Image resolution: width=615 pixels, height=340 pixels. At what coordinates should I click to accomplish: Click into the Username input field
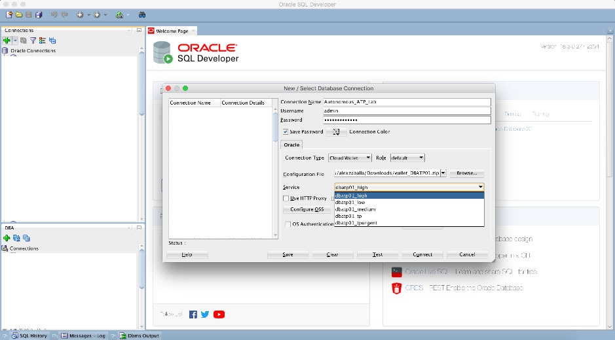click(x=406, y=111)
